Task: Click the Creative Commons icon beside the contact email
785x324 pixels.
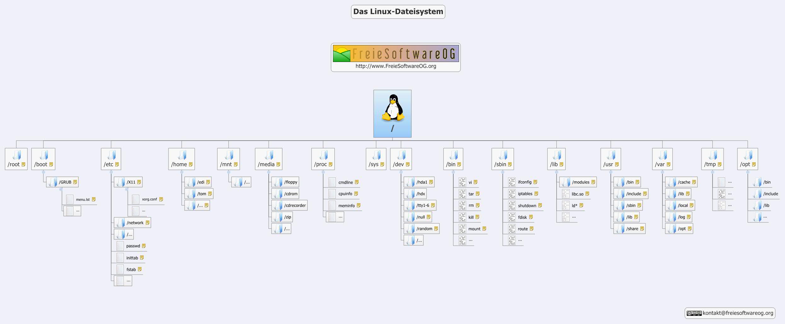Action: point(695,313)
